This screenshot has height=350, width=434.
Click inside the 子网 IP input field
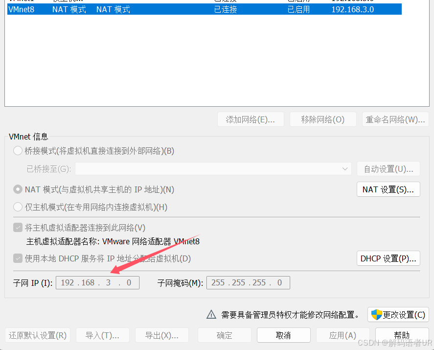point(97,282)
